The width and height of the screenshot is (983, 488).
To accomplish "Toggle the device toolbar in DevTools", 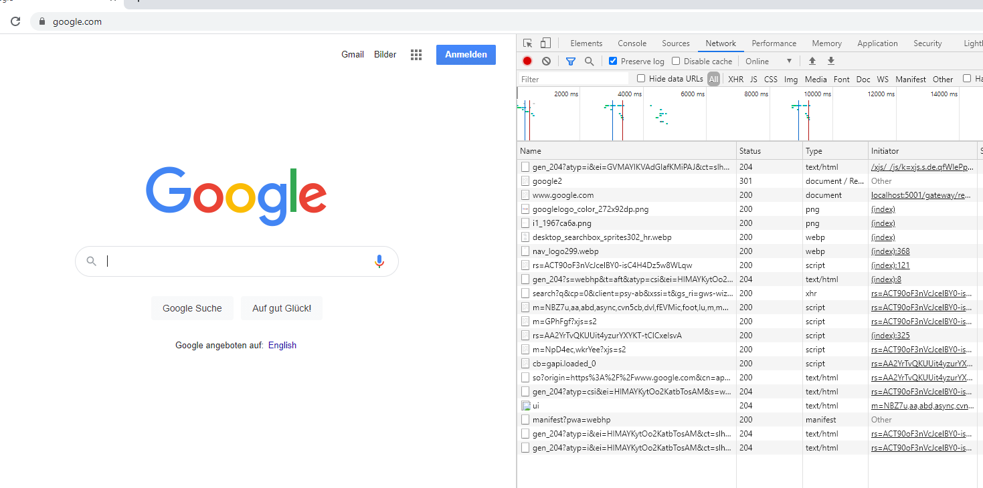I will (545, 42).
